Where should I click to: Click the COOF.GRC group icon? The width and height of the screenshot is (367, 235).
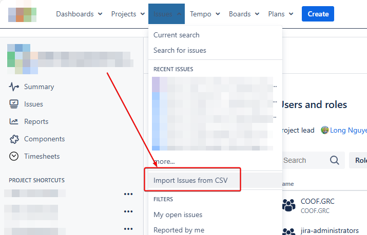(x=289, y=205)
